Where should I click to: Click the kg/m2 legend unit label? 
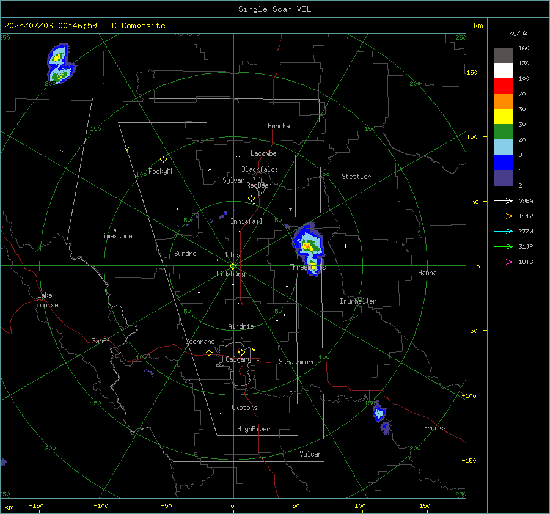[x=518, y=33]
